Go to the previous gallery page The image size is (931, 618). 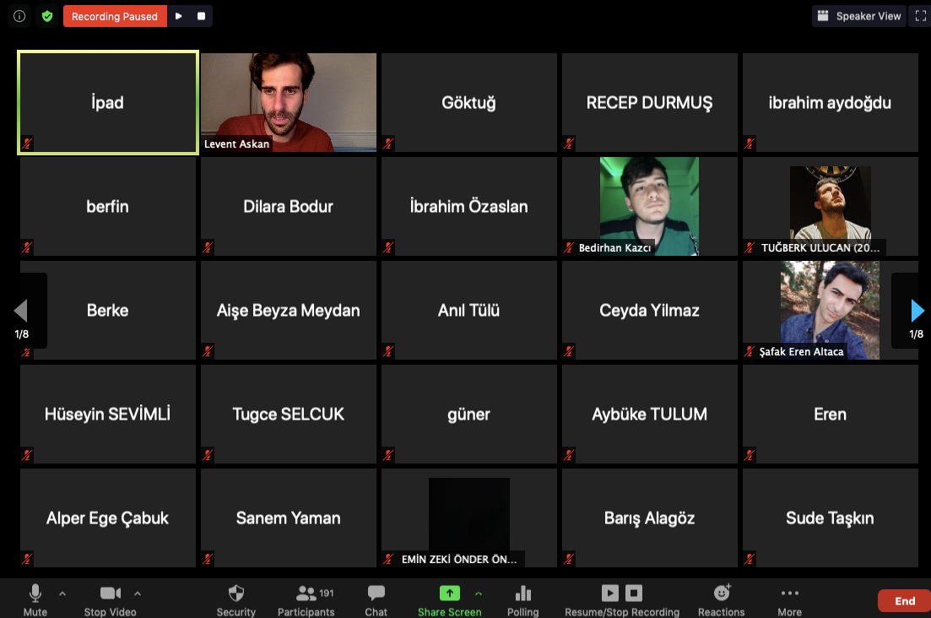[21, 310]
